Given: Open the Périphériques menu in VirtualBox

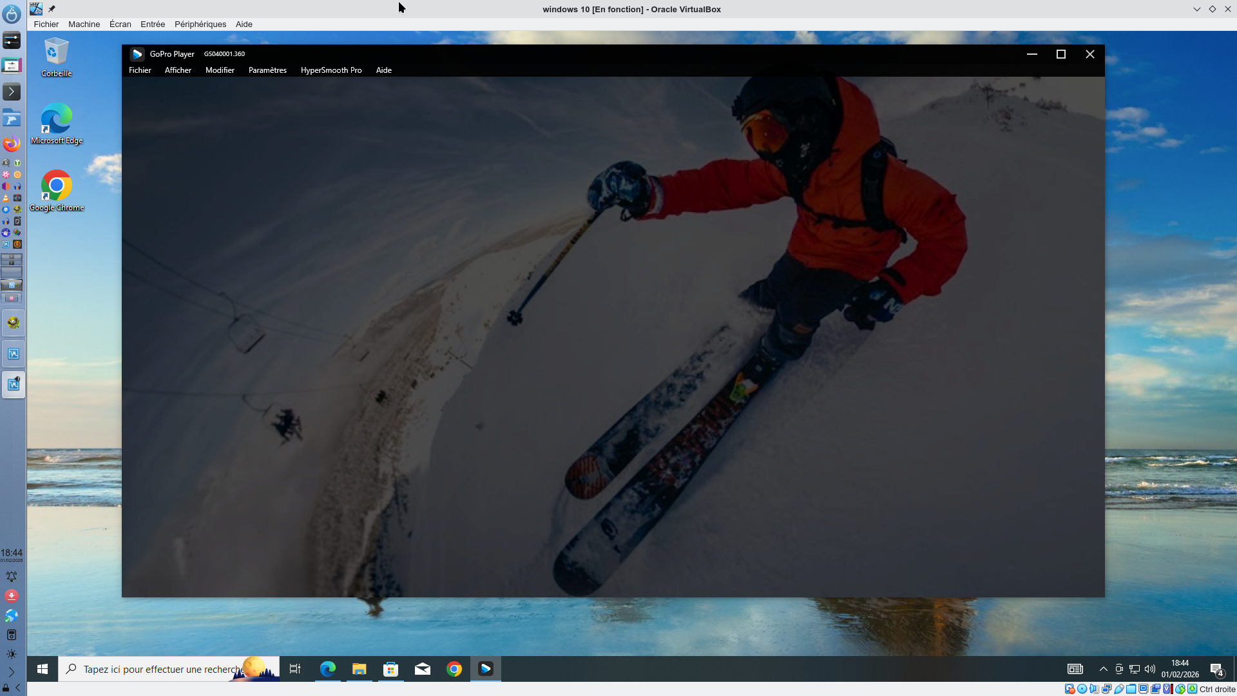Looking at the screenshot, I should tap(200, 24).
